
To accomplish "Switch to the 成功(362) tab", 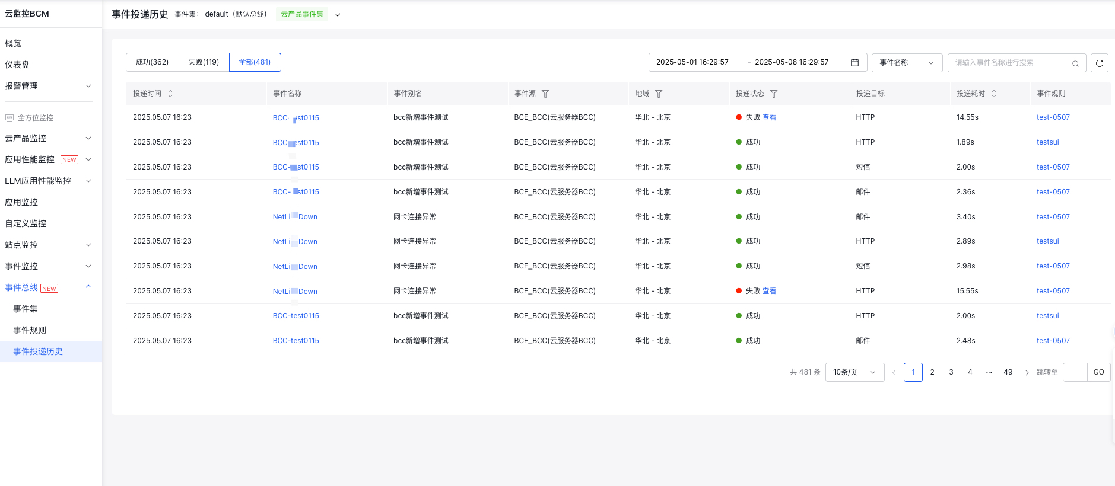I will (x=153, y=62).
